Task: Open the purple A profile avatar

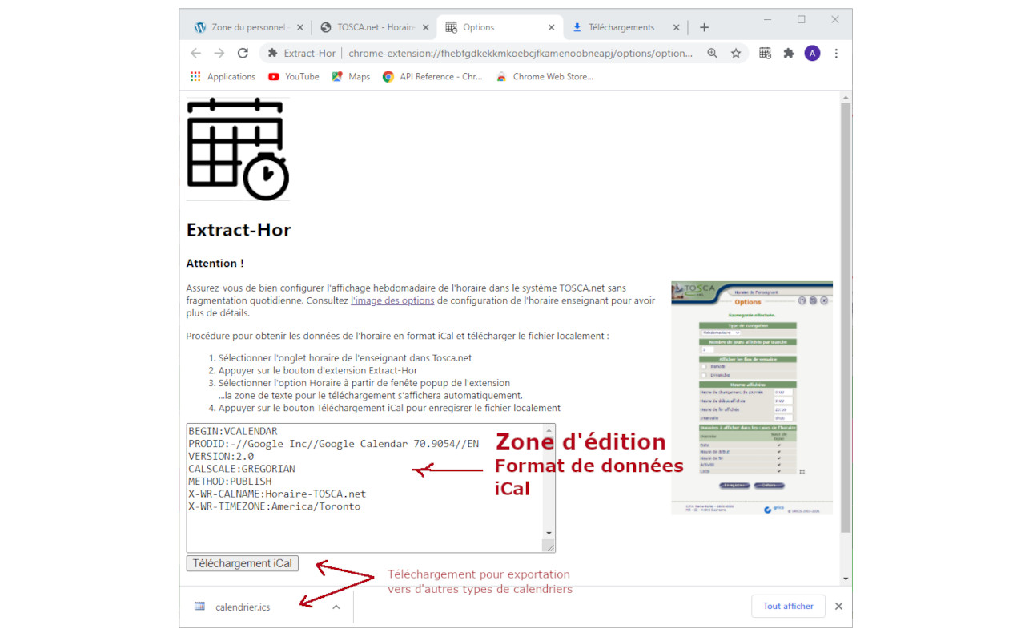Action: point(812,53)
